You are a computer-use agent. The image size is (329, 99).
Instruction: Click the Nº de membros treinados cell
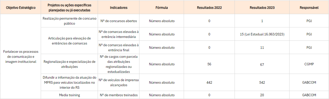tap(119, 95)
